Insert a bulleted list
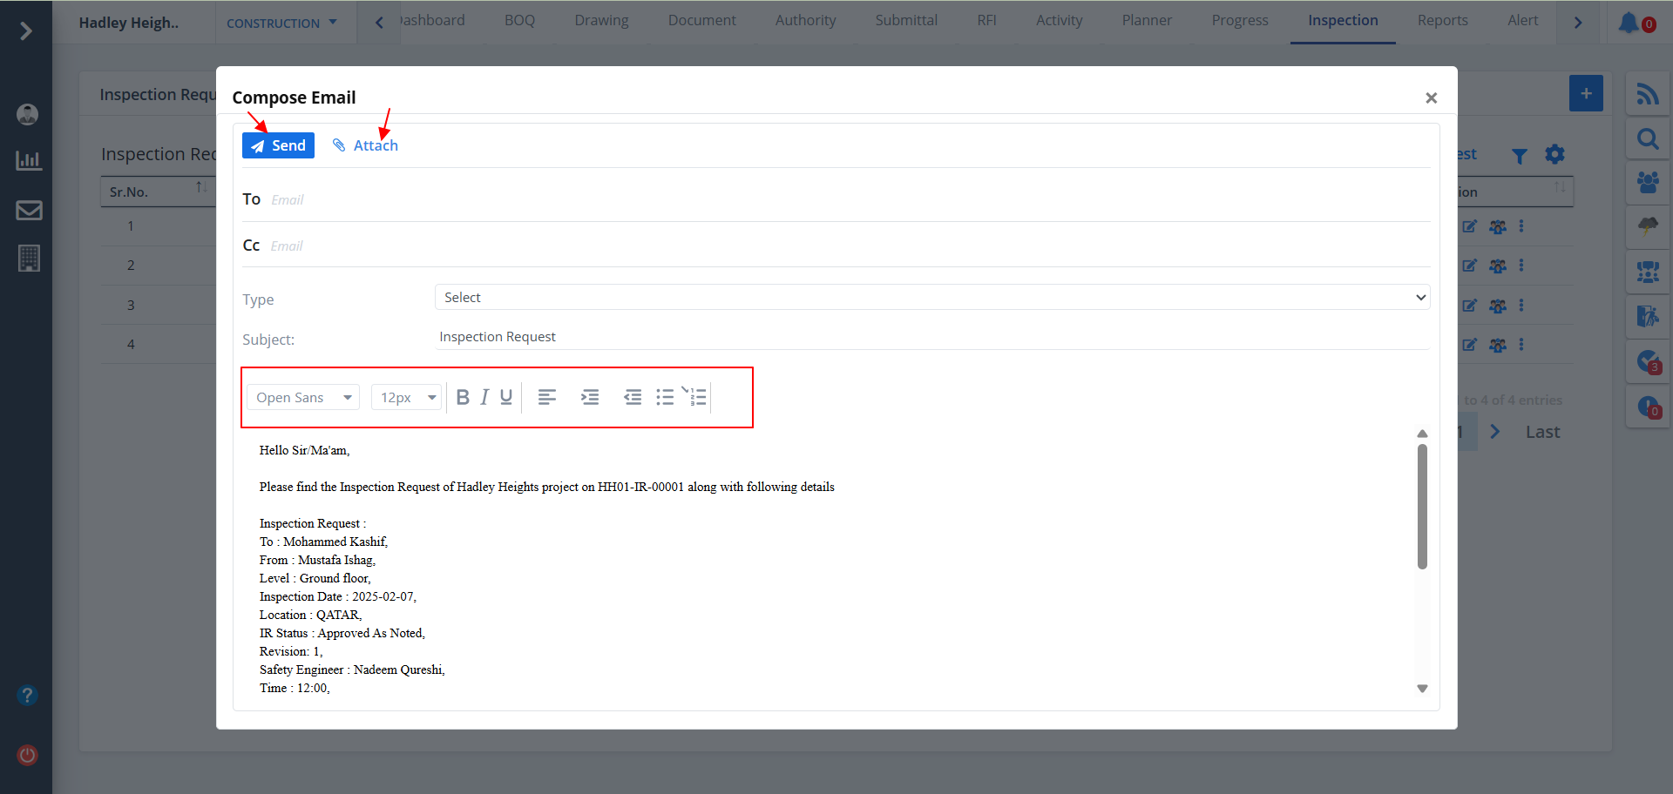Screen dimensions: 1673x794 665,398
